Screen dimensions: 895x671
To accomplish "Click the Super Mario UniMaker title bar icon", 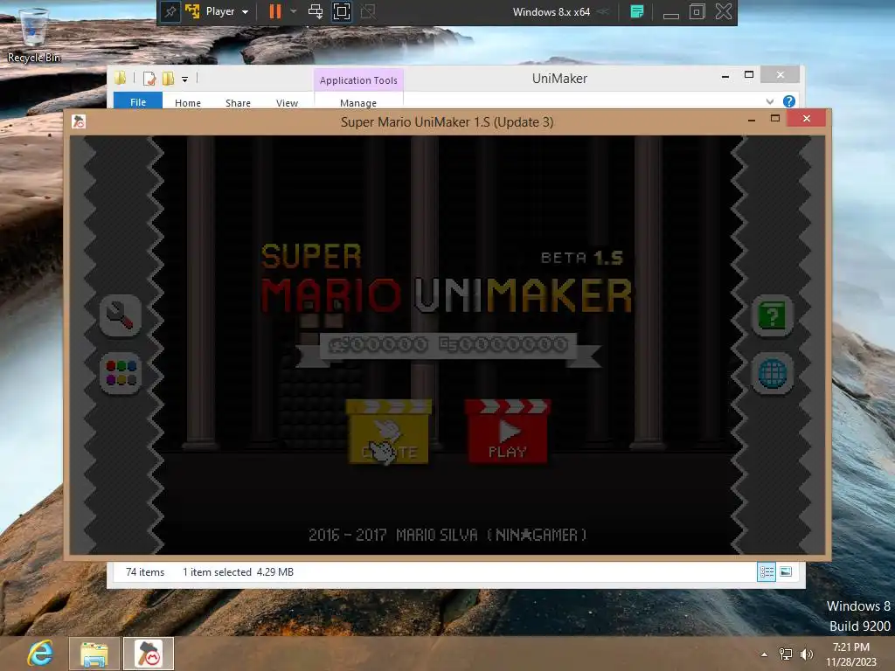I will (79, 121).
